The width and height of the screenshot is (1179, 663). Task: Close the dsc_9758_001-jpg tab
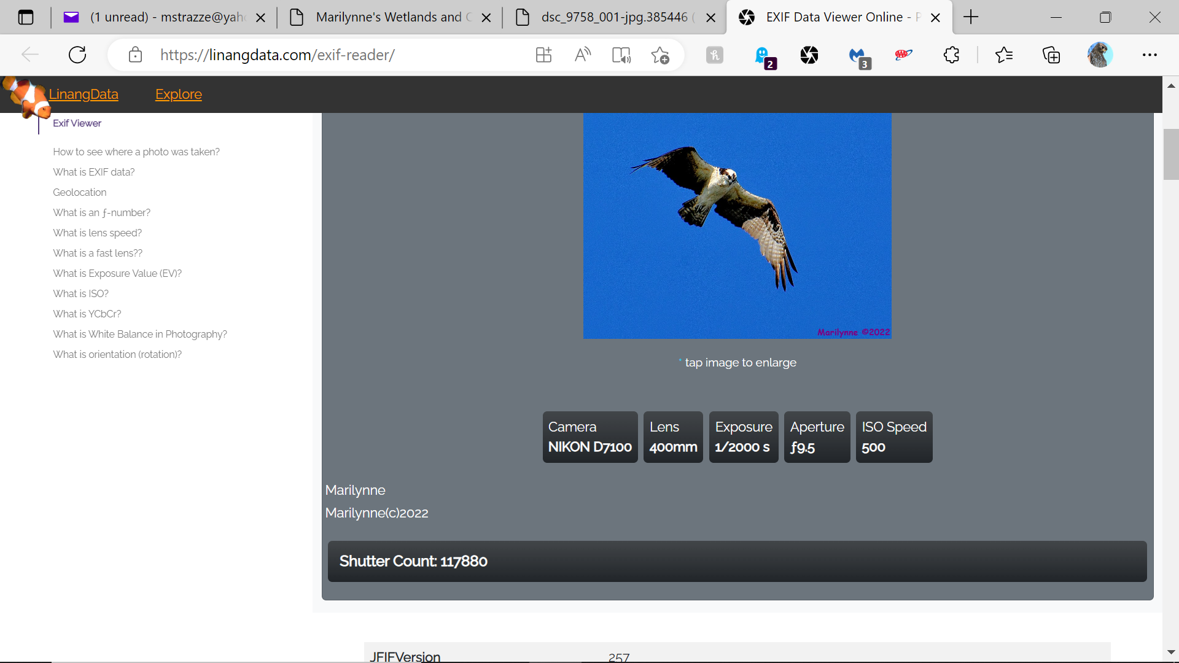point(710,18)
